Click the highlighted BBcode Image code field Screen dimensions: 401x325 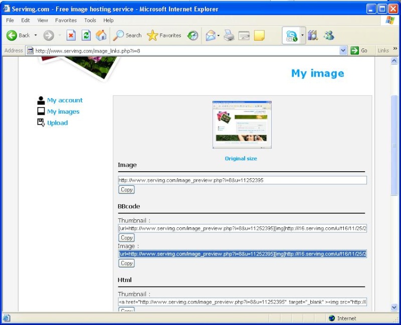(x=243, y=254)
